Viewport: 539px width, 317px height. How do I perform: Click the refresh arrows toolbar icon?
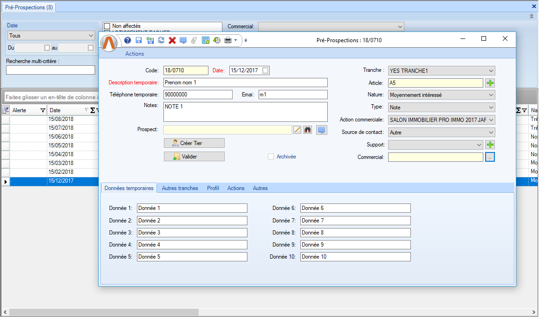click(x=161, y=40)
